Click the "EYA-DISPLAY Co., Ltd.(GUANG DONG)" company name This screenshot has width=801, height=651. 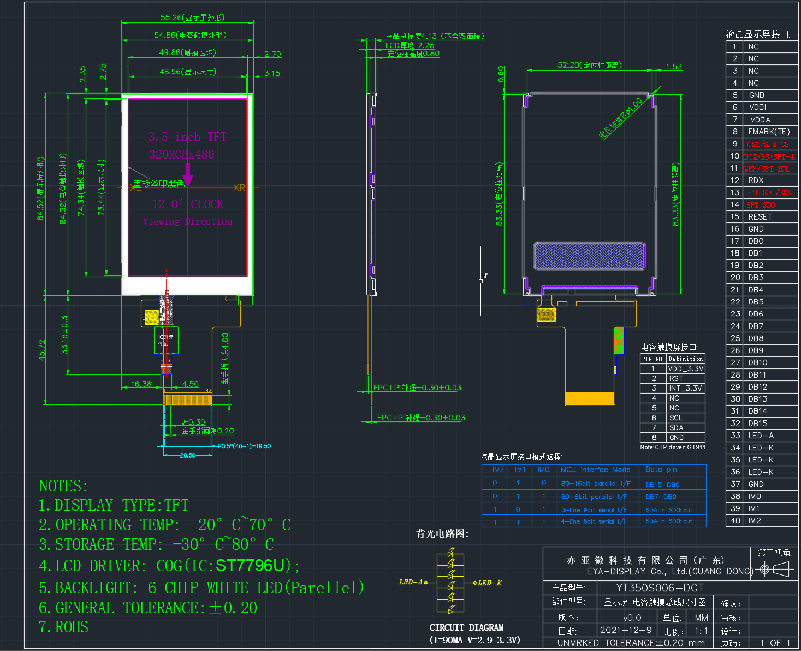point(670,571)
